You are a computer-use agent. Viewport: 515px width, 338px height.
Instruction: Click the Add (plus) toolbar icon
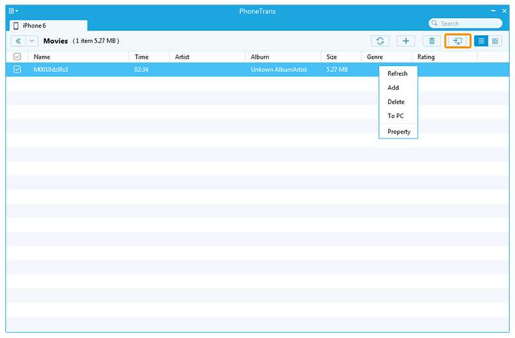(405, 41)
